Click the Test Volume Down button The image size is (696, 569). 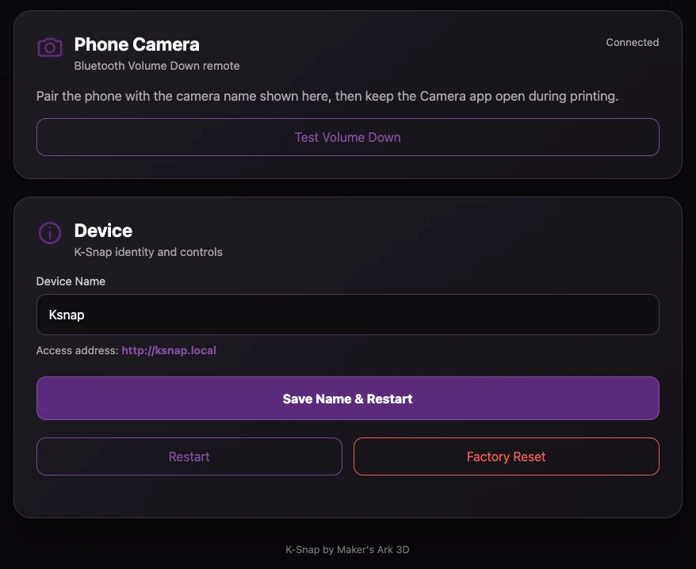347,137
